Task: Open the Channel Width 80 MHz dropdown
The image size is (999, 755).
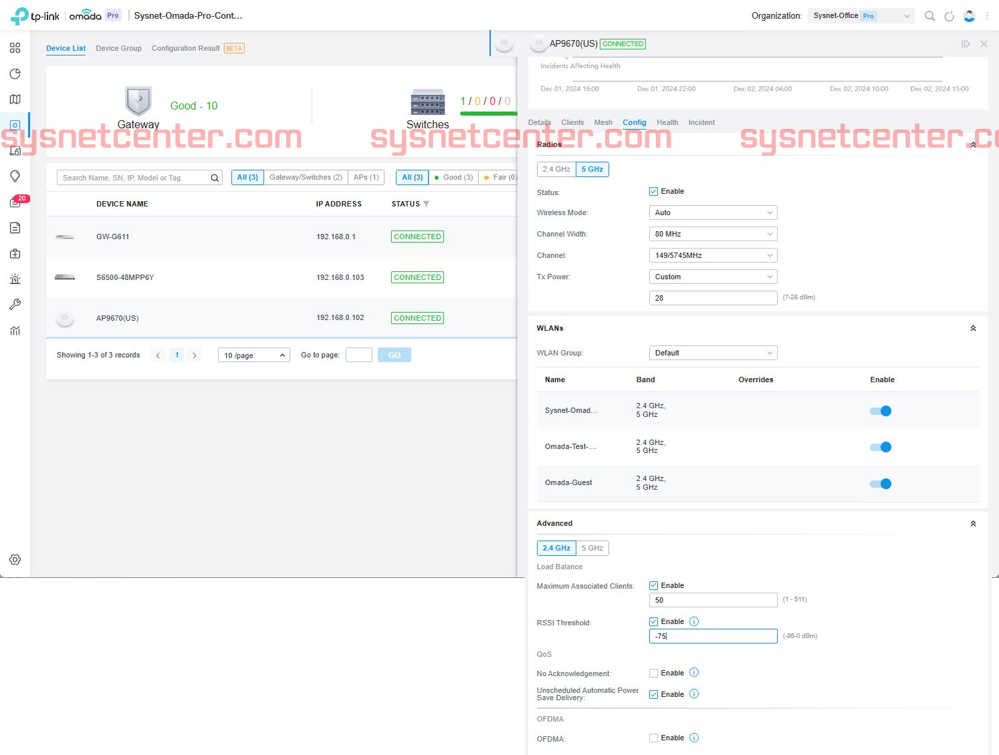Action: point(713,234)
